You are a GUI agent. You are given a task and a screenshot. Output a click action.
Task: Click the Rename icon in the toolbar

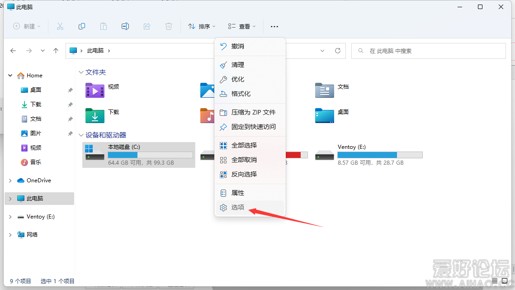point(125,26)
